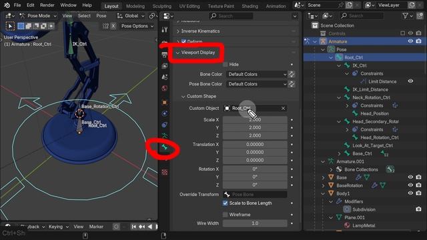427x240 pixels.
Task: Click the new Scene button icon
Action: click(x=349, y=5)
